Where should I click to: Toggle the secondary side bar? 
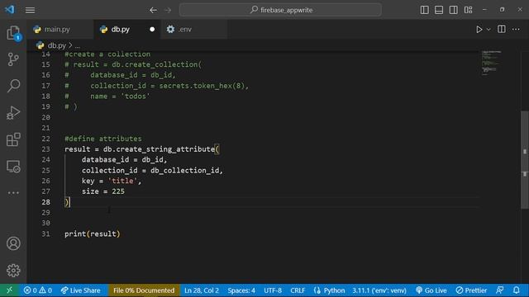454,10
